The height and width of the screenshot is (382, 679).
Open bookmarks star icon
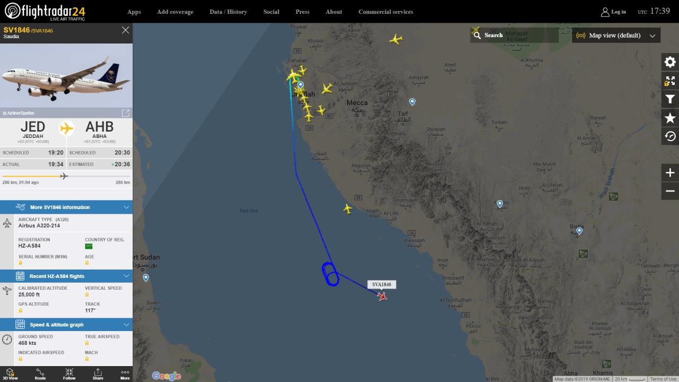coord(670,118)
